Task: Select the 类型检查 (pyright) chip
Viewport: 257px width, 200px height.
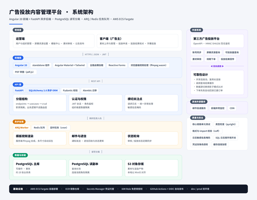Action: [x=226, y=124]
